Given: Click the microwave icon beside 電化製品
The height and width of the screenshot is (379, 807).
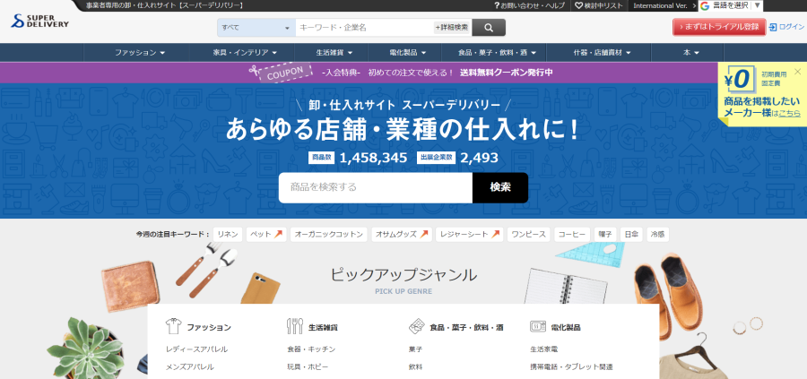Looking at the screenshot, I should click(537, 326).
